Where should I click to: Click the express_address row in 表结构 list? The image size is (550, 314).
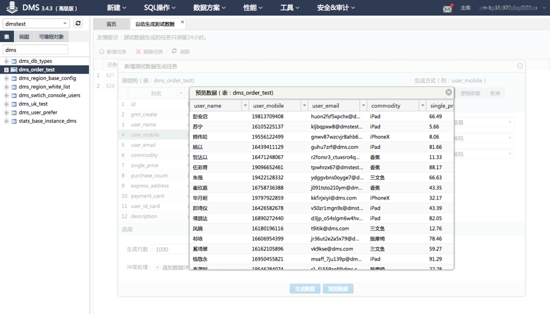tap(154, 186)
